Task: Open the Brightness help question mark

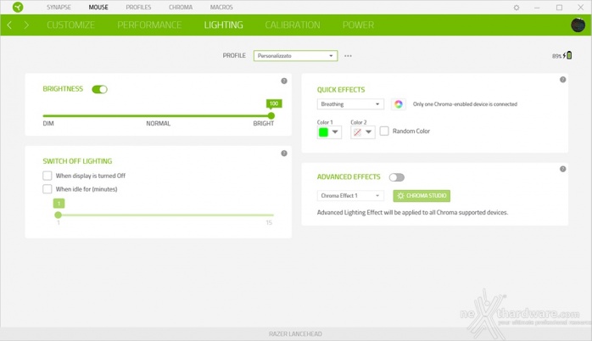Action: (284, 81)
